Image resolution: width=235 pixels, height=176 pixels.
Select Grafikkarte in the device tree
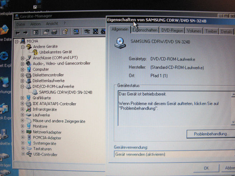click(42, 97)
